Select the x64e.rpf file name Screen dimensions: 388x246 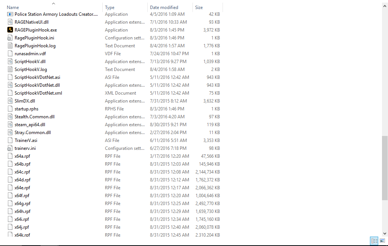coord(22,188)
